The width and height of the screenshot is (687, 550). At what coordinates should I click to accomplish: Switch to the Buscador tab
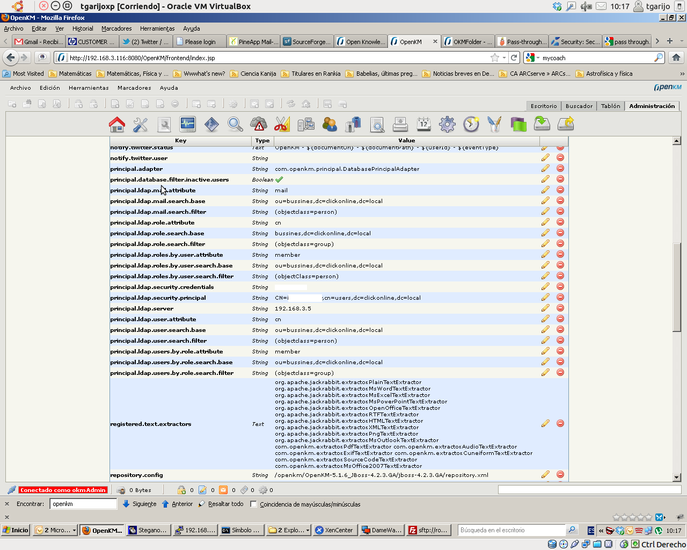[x=579, y=106]
